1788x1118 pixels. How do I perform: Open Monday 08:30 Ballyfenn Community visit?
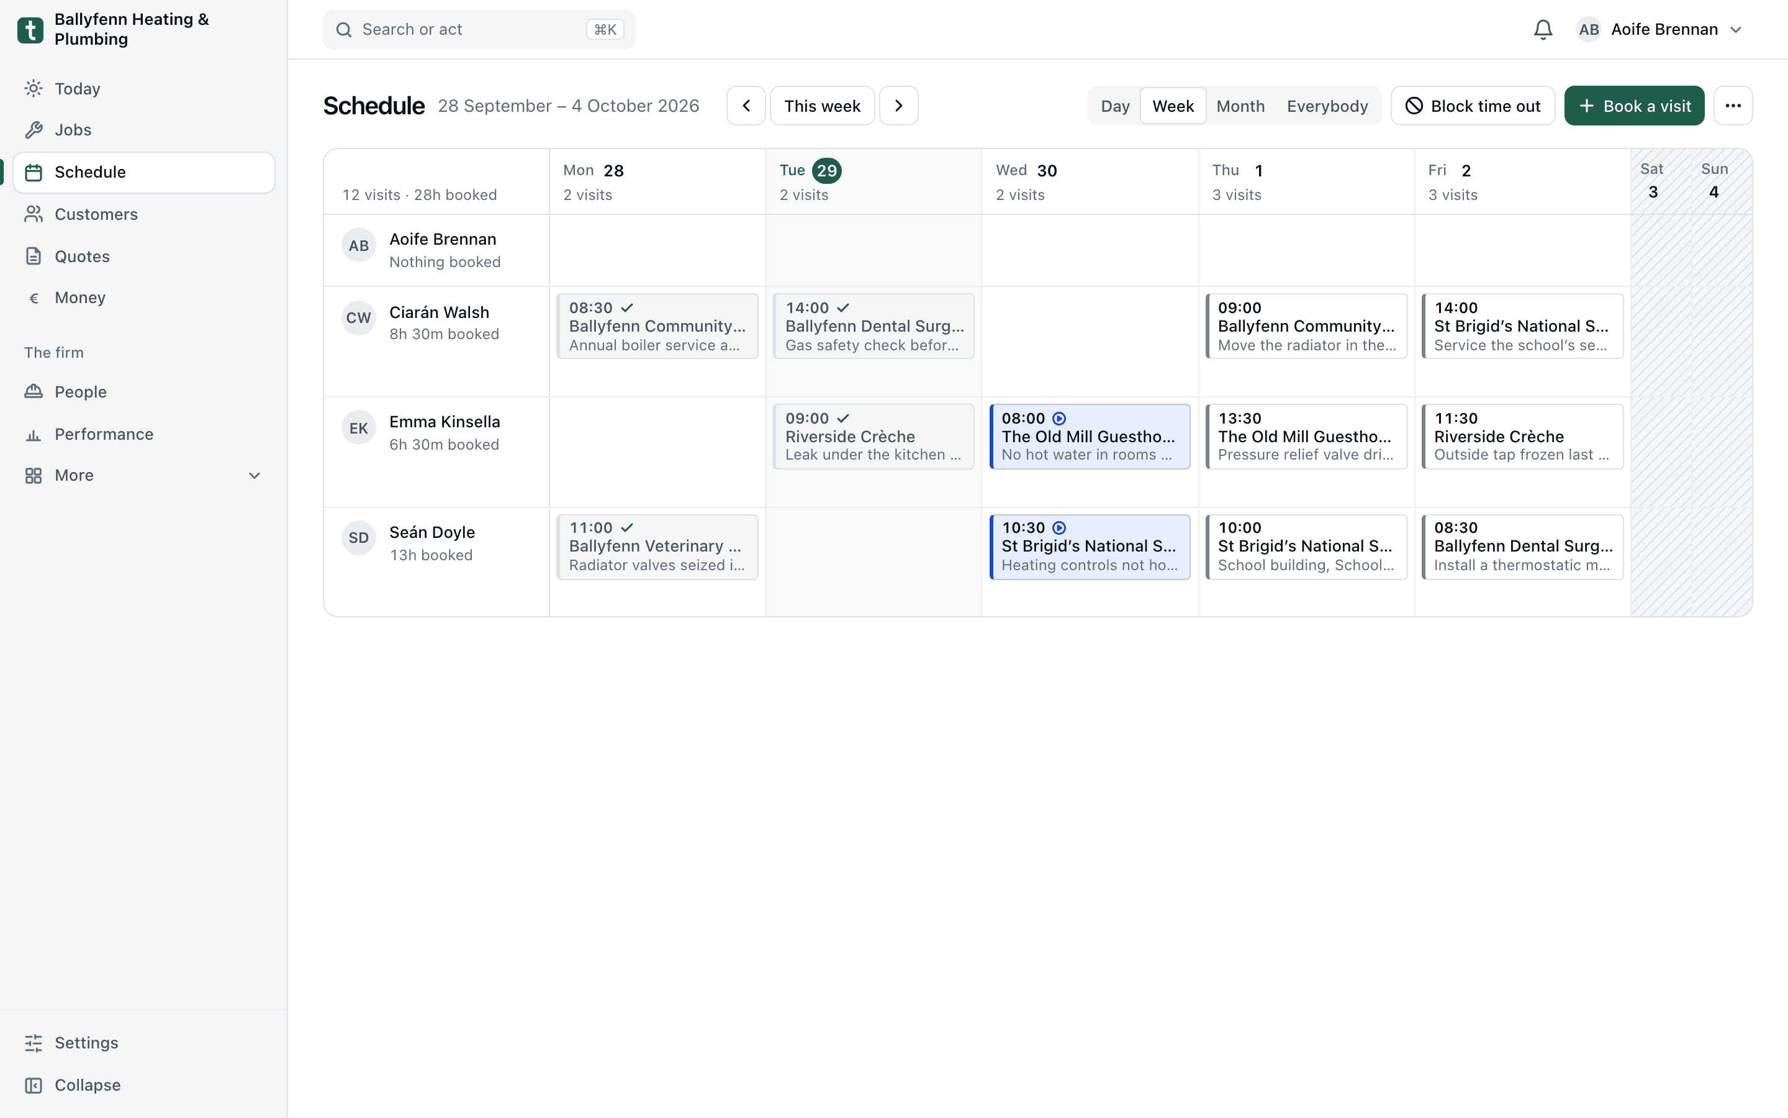657,326
